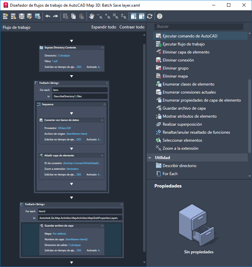Zoom in on the workflow canvas
This screenshot has height=267, width=252.
click(x=107, y=16)
